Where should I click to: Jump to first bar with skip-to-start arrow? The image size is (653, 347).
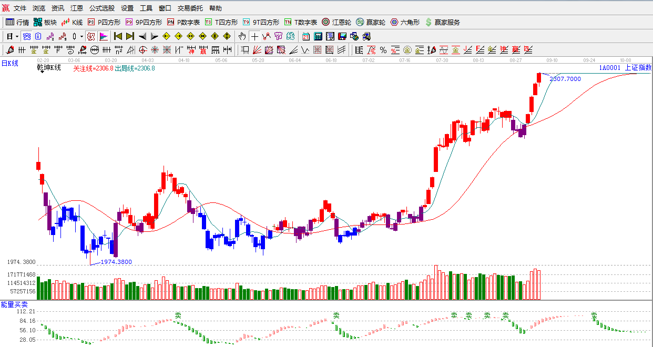coord(118,36)
